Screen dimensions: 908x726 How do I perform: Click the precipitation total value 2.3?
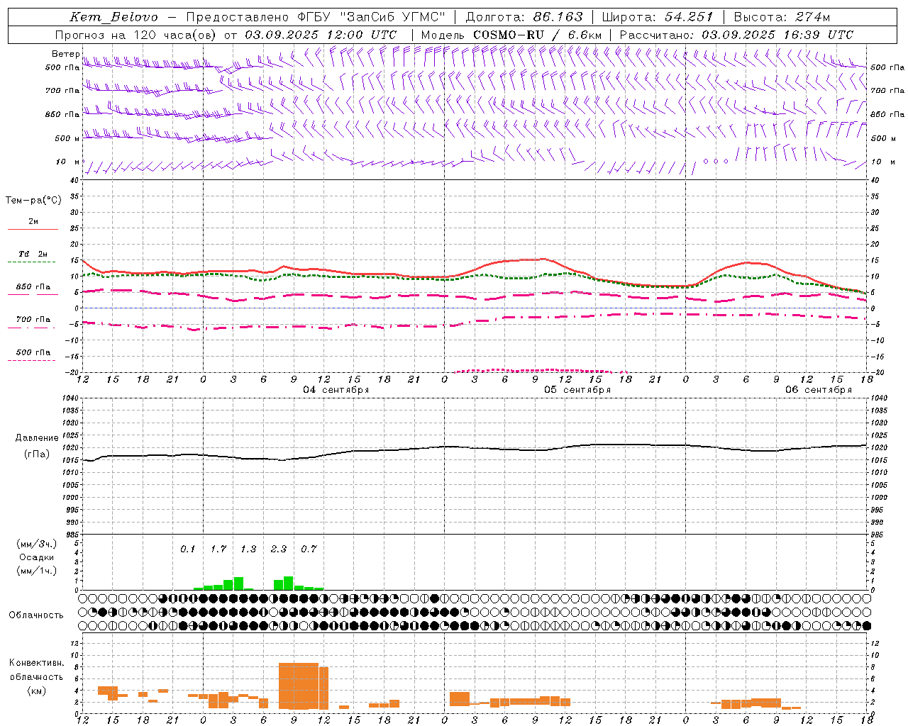(279, 549)
